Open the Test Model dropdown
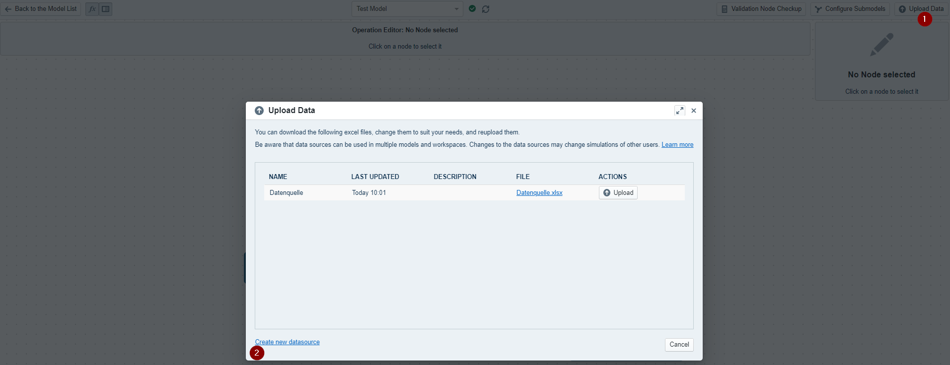This screenshot has width=950, height=365. pos(407,9)
